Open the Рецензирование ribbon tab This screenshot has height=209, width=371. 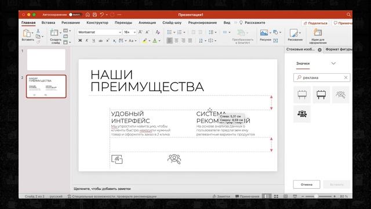pos(202,23)
